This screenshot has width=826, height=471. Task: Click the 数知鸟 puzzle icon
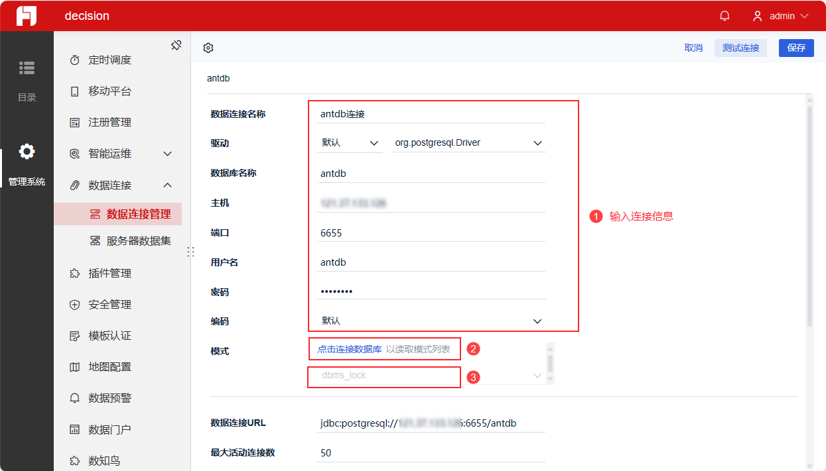coord(75,460)
